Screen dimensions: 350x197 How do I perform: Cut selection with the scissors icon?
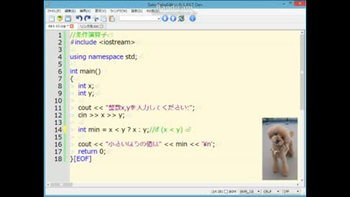(96, 19)
